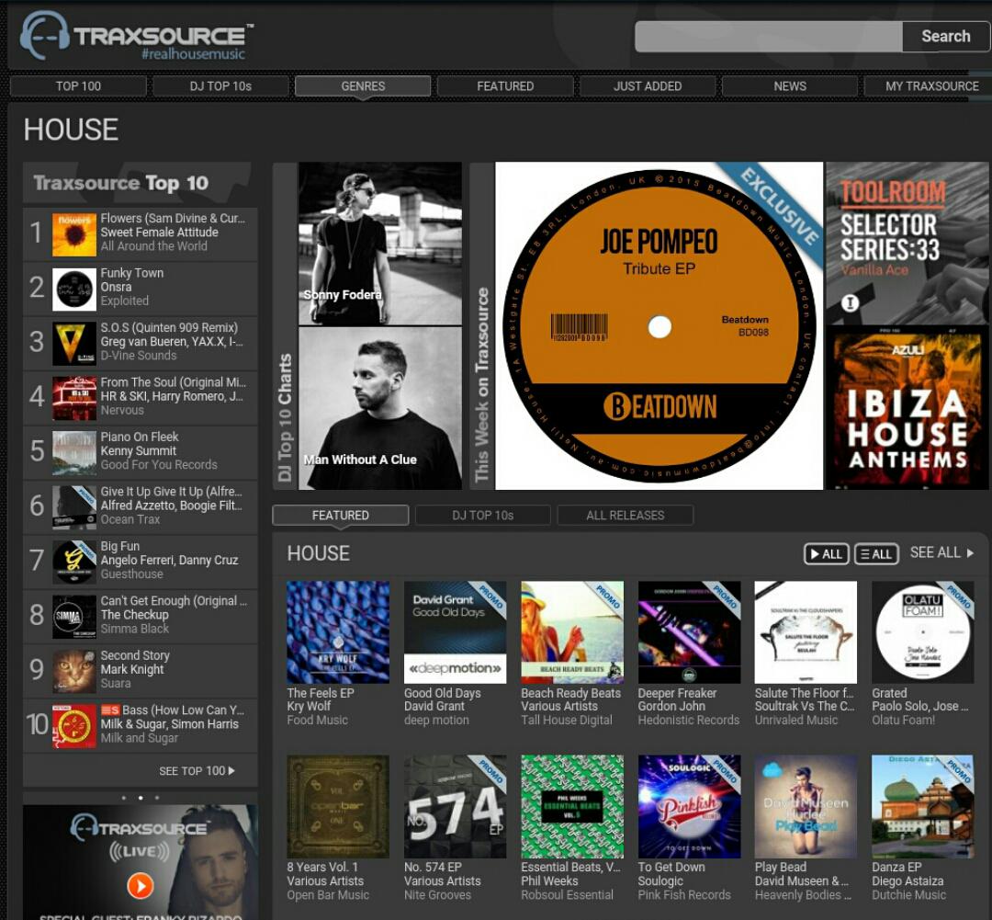This screenshot has height=920, width=992.
Task: Click the Search button
Action: [945, 37]
